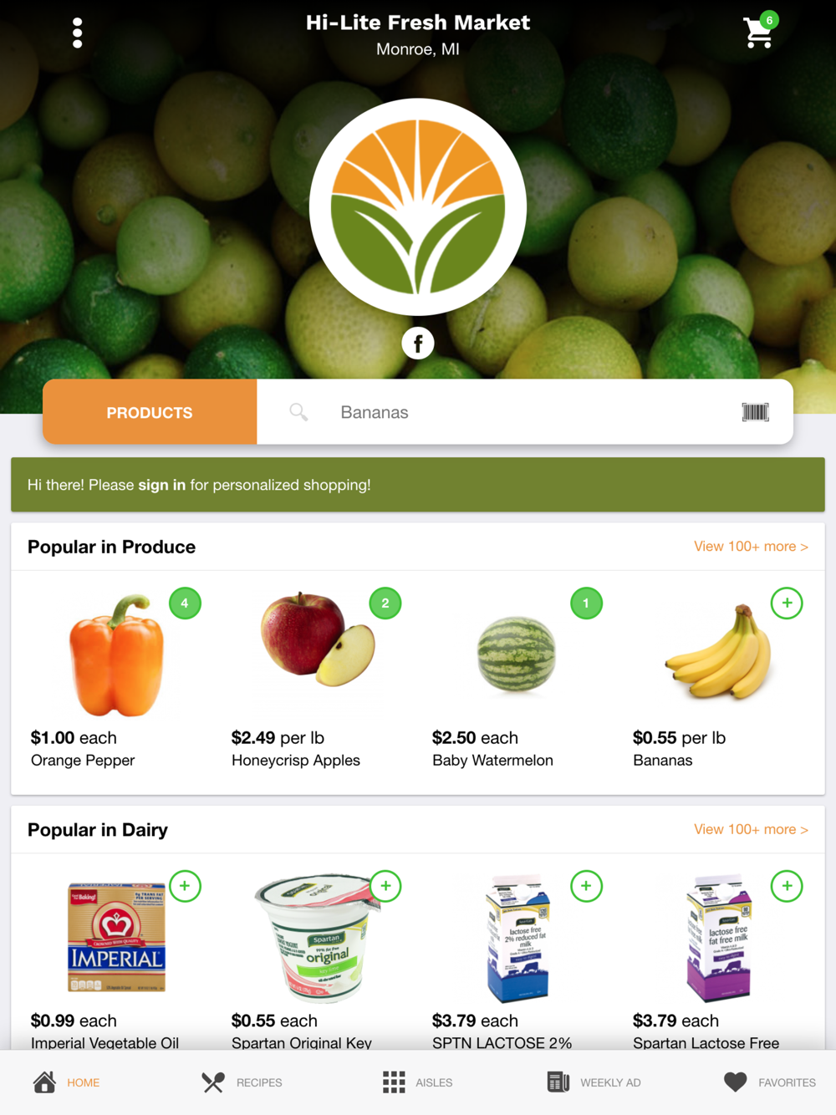The width and height of the screenshot is (836, 1115).
Task: Adjust Honeycrisp Apples quantity badge showing 2
Action: click(385, 603)
